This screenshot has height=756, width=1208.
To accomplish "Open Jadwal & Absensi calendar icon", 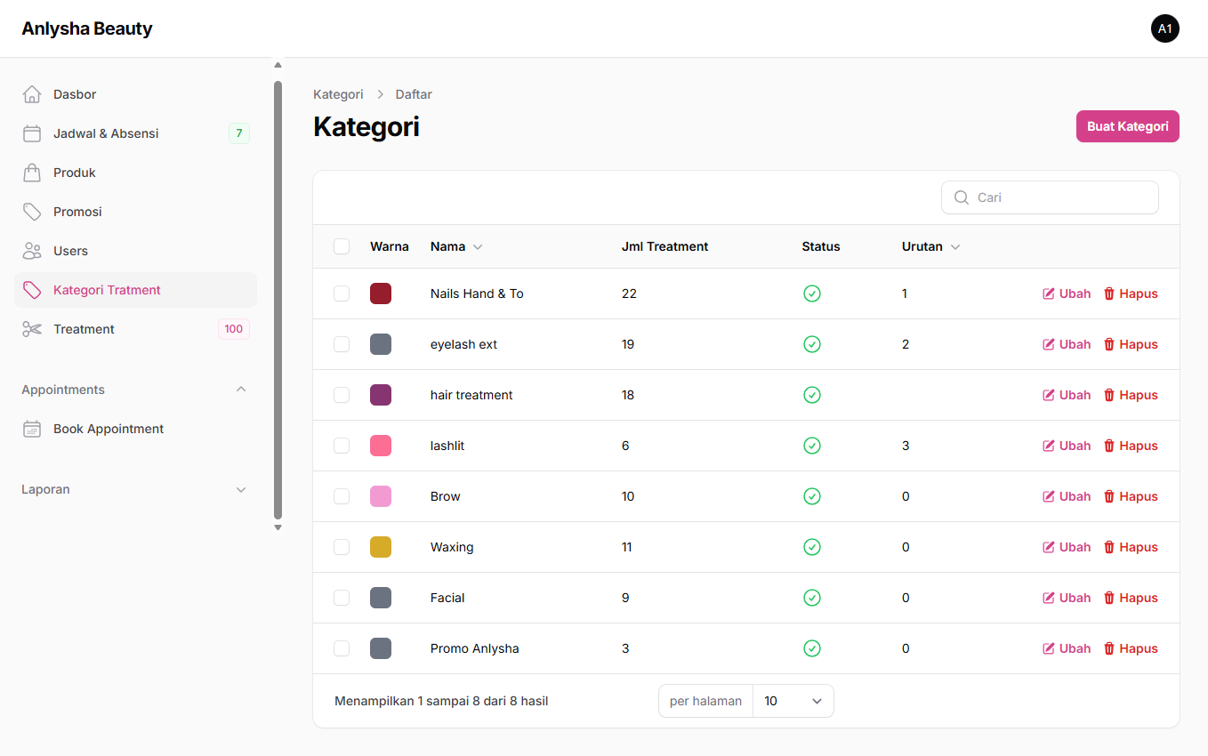I will click(x=32, y=133).
